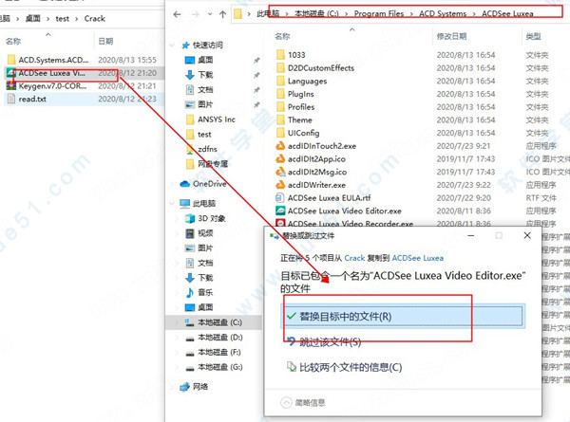The width and height of the screenshot is (570, 422).
Task: Click Program Files in the address breadcrumb
Action: 379,14
